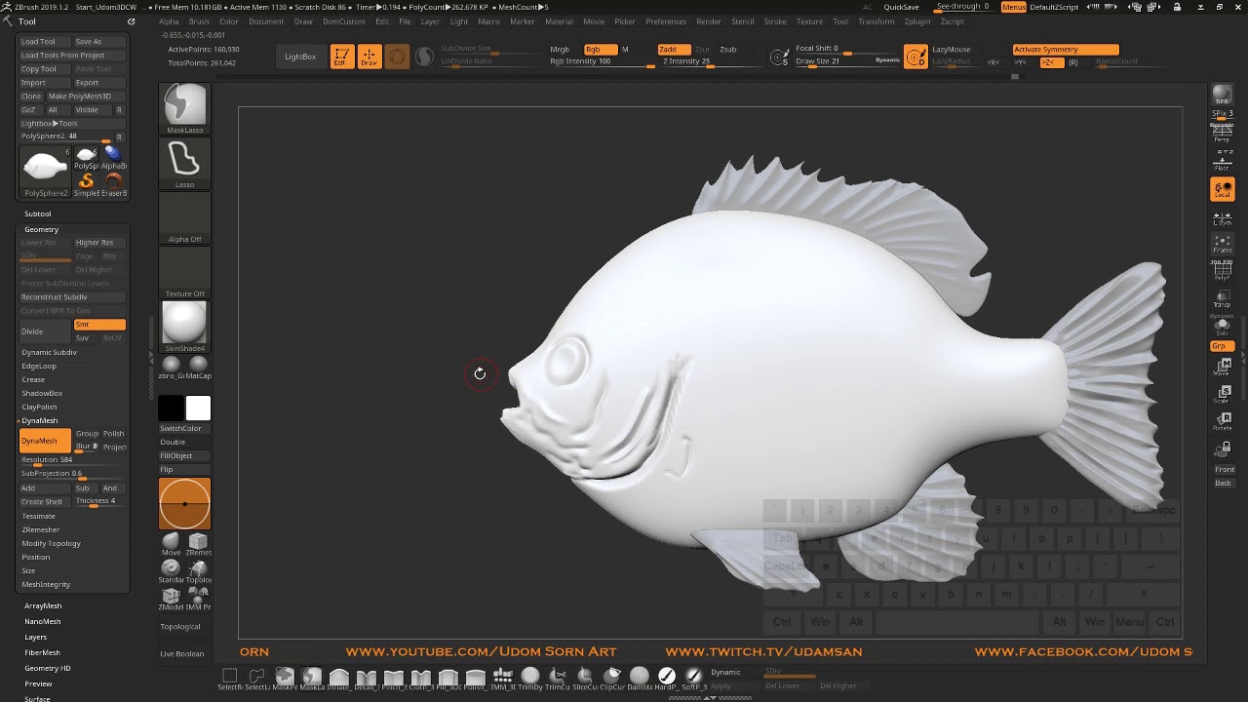The image size is (1248, 702).
Task: Open the Alpha menu
Action: pos(169,21)
